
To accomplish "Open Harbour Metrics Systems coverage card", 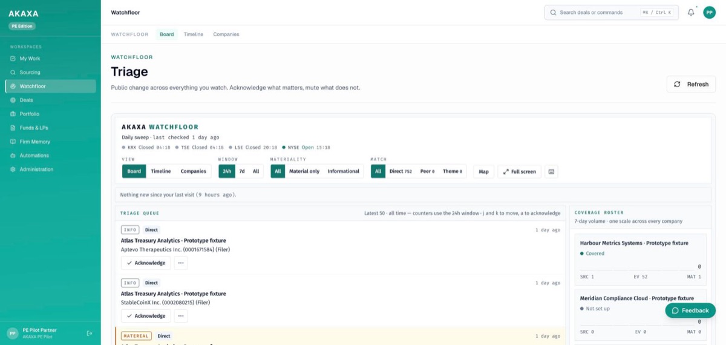I will 640,259.
